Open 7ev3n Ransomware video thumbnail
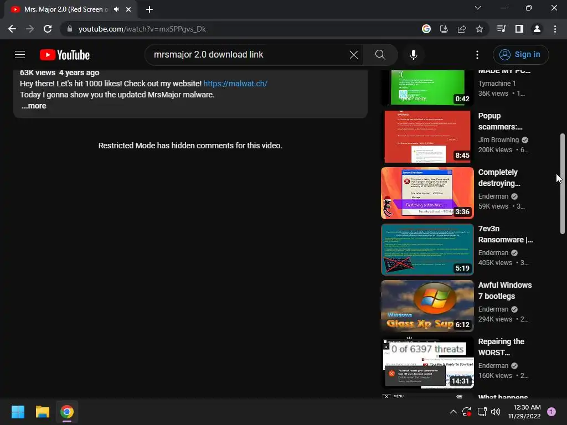The image size is (567, 425). (x=427, y=250)
